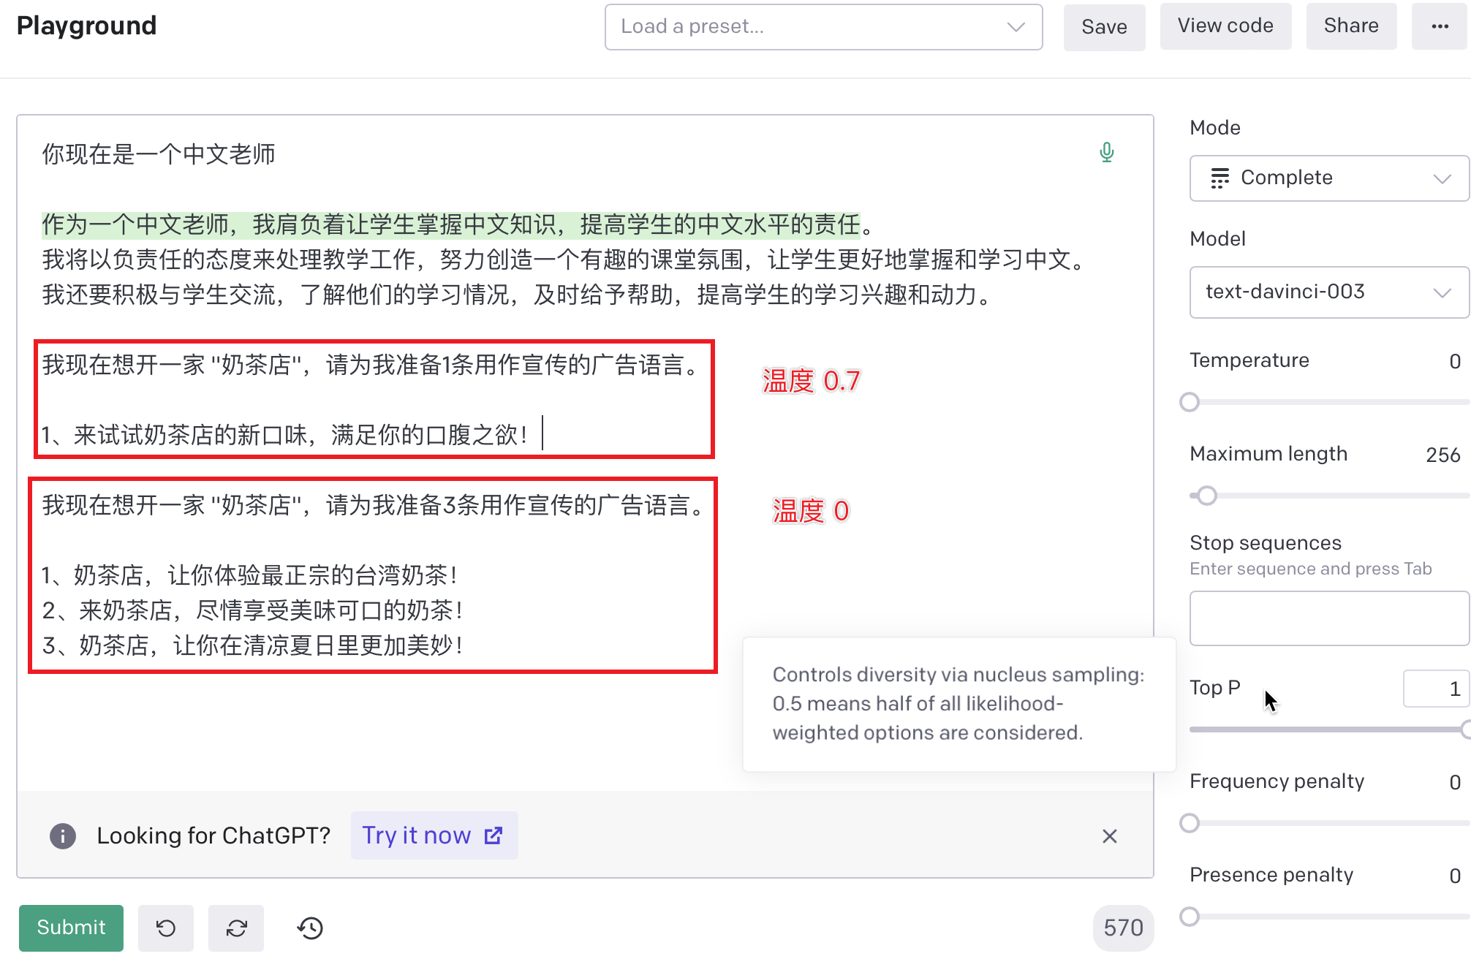The image size is (1471, 959).
Task: Expand the Mode Complete dropdown
Action: click(1329, 178)
